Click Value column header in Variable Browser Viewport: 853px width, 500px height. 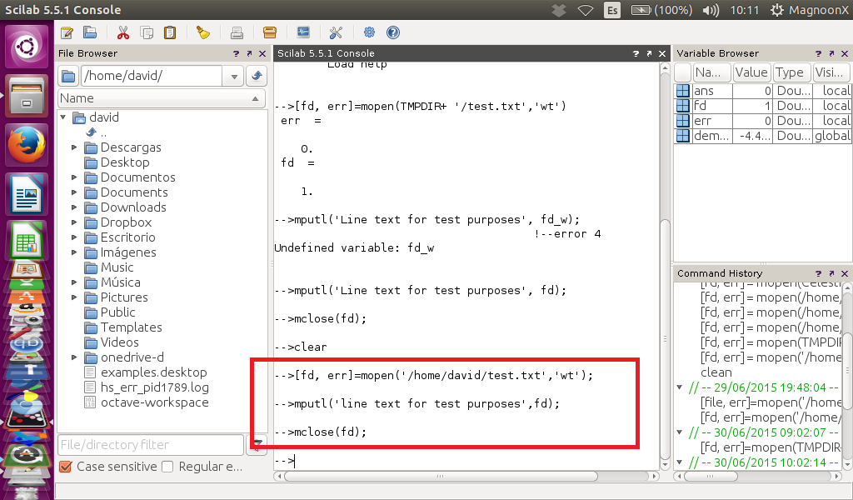coord(751,72)
